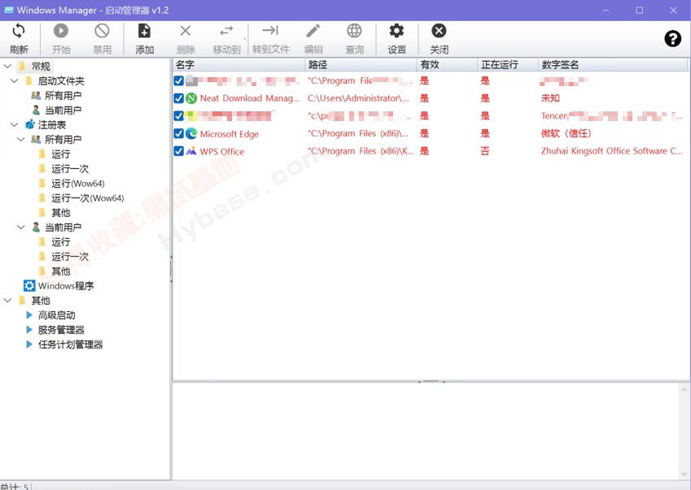Open the 转到文件 go-to-file tool
This screenshot has height=490, width=691.
tap(271, 33)
